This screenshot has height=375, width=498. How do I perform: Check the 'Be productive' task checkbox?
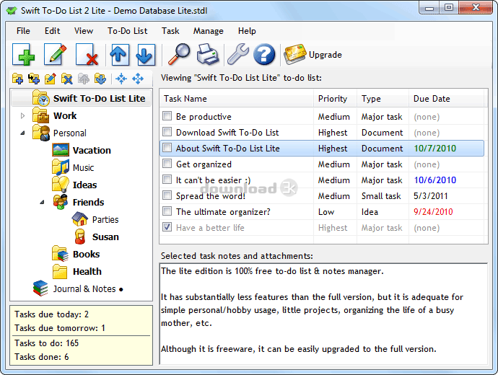coord(167,116)
